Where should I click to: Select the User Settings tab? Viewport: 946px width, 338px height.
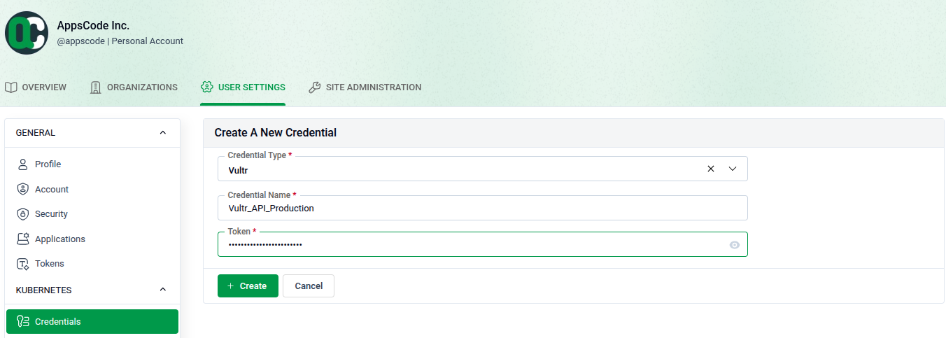click(243, 87)
